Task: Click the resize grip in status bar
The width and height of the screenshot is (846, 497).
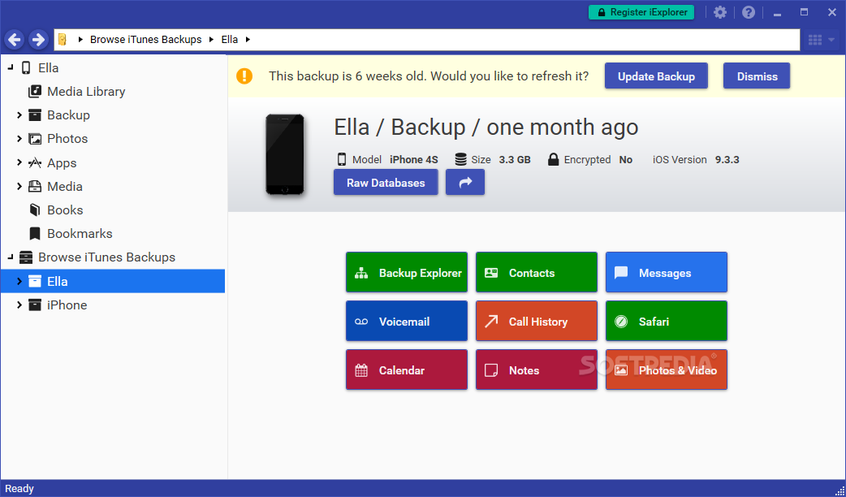Action: [x=839, y=490]
